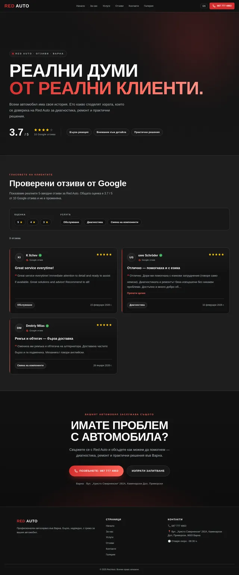Click the hero rating stars beside 3.7
The height and width of the screenshot is (575, 239).
click(43, 130)
